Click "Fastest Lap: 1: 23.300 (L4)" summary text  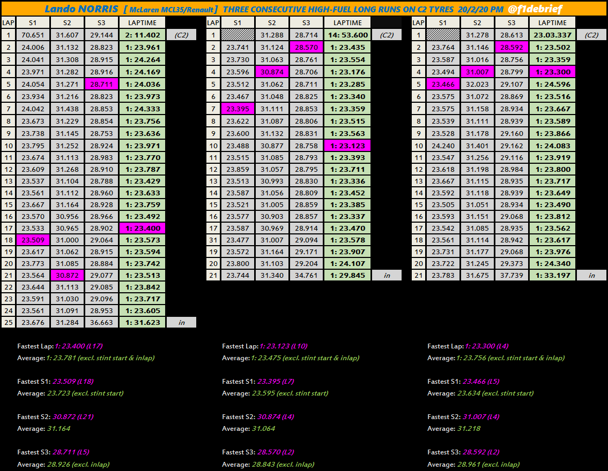468,346
